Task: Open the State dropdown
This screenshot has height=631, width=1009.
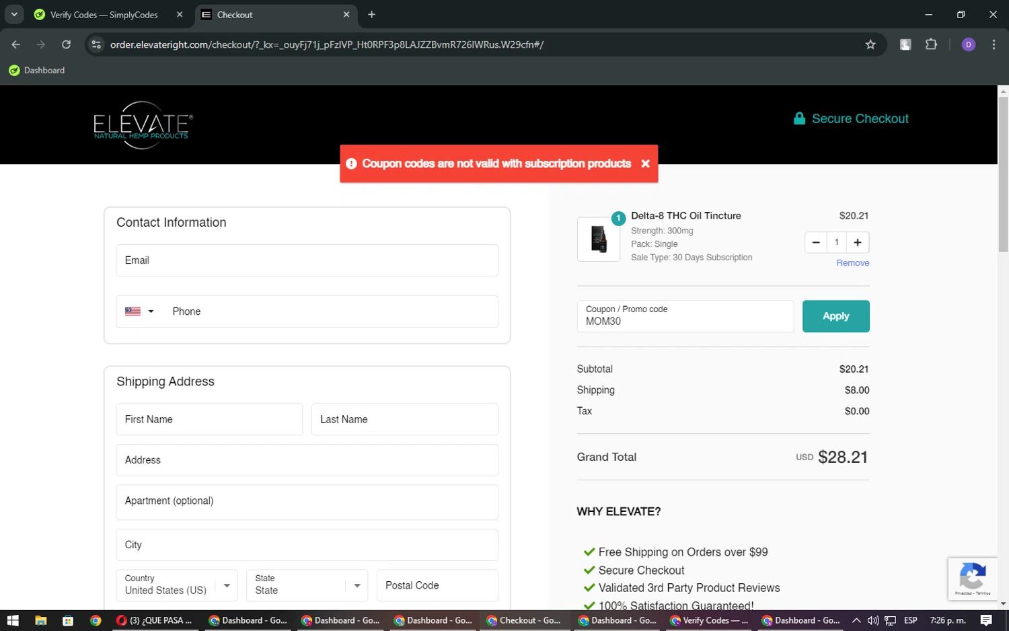Action: point(307,585)
